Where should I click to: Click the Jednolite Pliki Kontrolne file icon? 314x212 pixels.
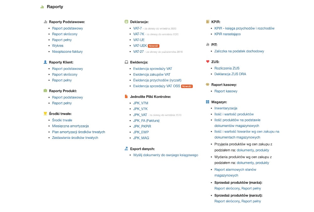click(x=126, y=96)
